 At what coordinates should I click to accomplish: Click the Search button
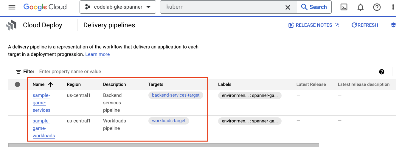coord(314,7)
